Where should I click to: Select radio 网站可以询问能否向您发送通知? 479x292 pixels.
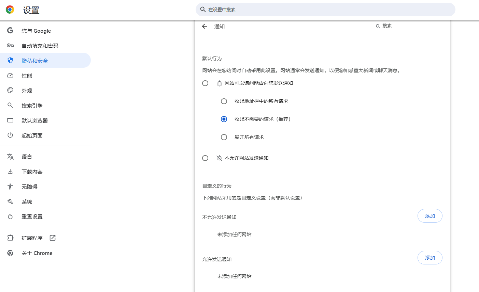click(x=205, y=83)
